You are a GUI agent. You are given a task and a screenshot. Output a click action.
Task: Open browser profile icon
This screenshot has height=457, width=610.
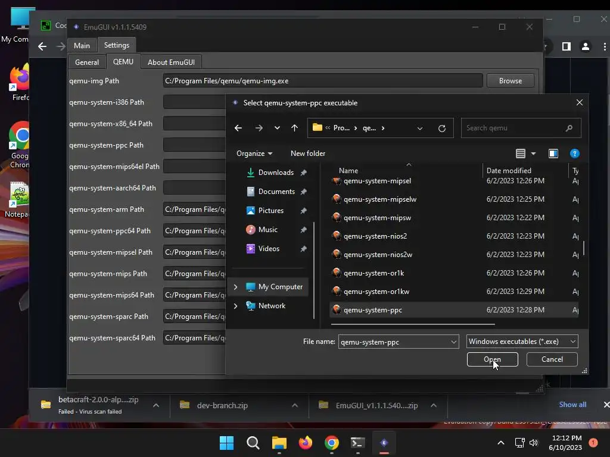585,46
